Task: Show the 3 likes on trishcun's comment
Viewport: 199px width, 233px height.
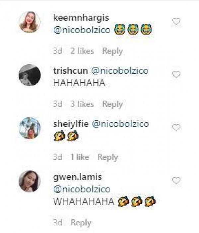Action: [x=82, y=104]
